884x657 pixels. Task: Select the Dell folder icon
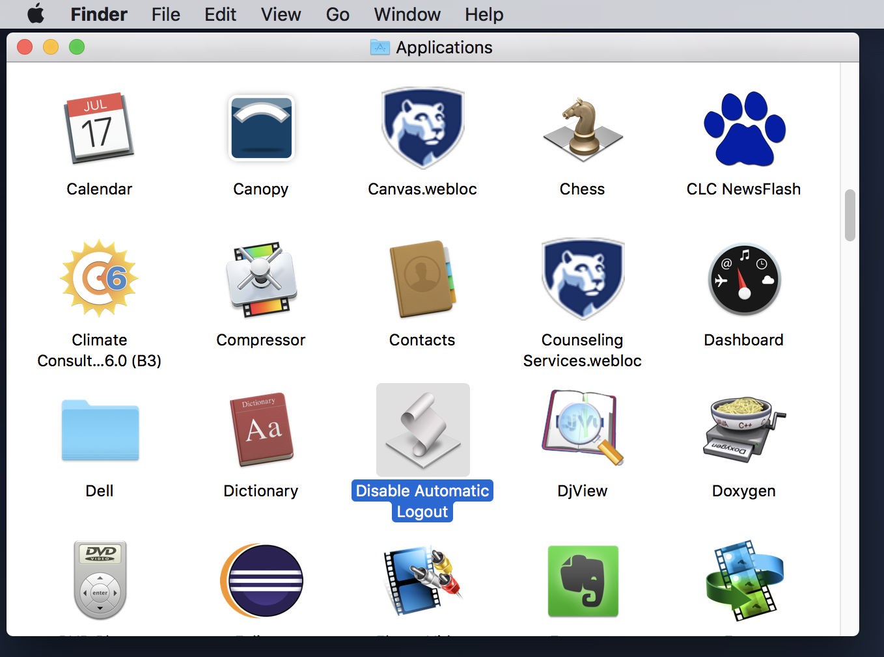coord(100,430)
